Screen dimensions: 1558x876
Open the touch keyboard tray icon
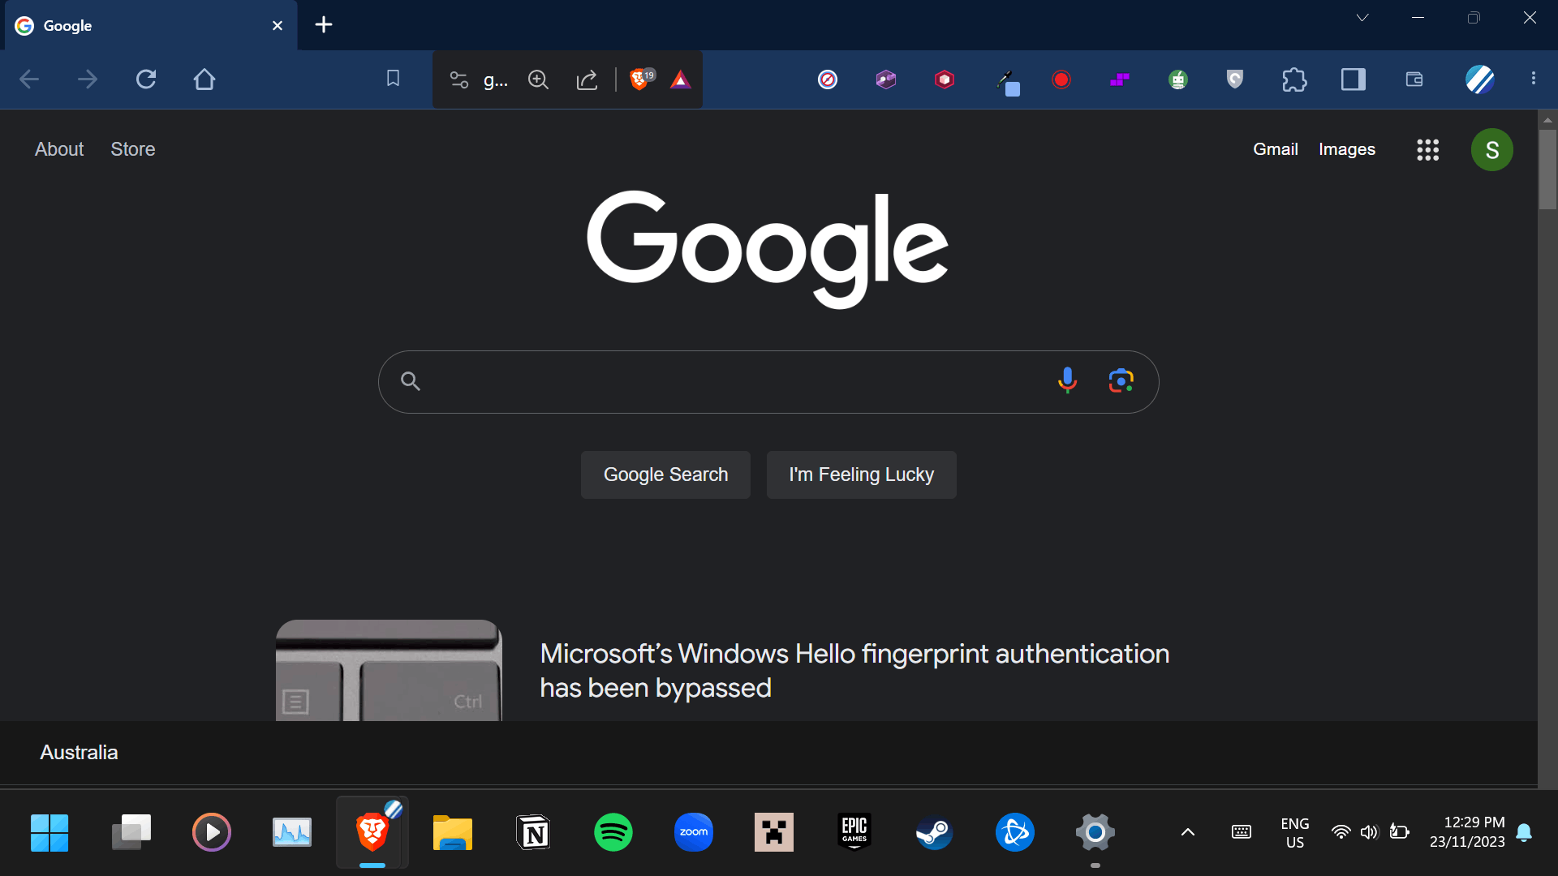coord(1242,832)
